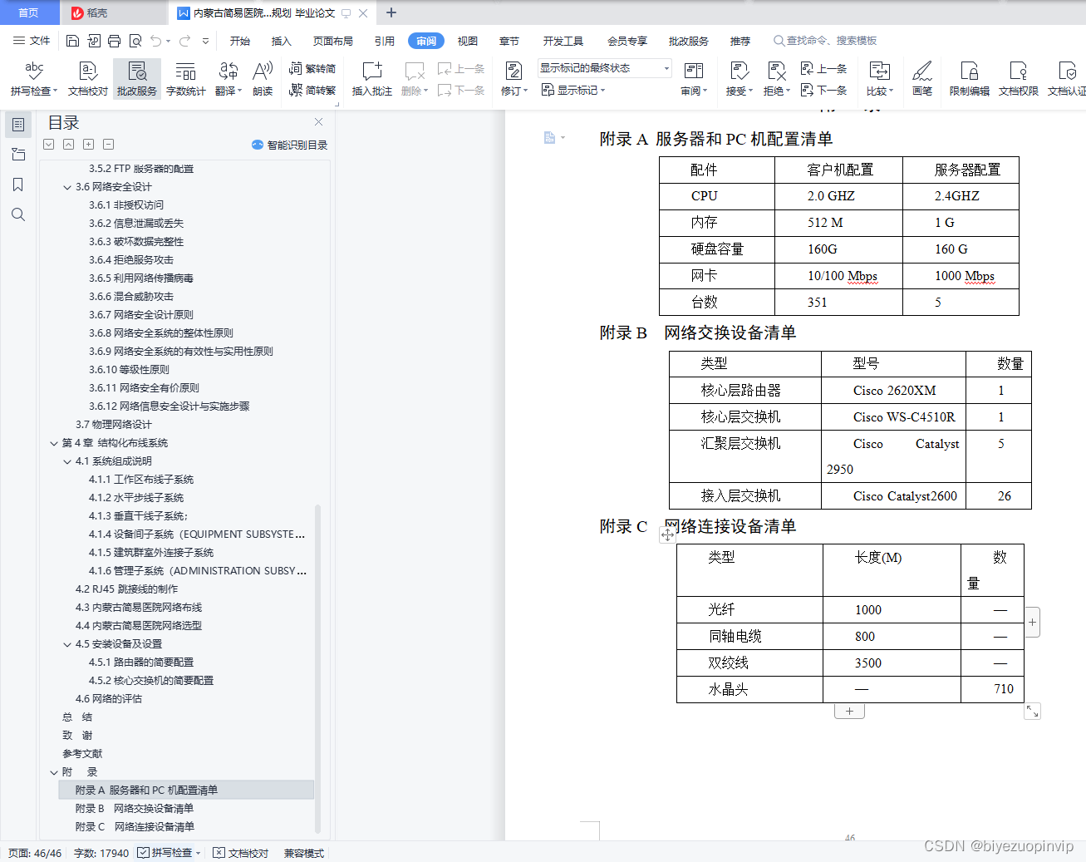The image size is (1086, 862).
Task: Start read aloud feature
Action: click(x=263, y=78)
